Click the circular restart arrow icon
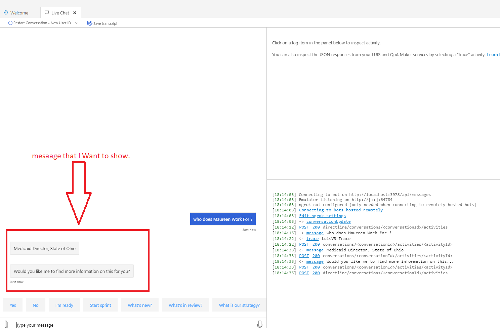Image resolution: width=500 pixels, height=328 pixels. coord(10,23)
